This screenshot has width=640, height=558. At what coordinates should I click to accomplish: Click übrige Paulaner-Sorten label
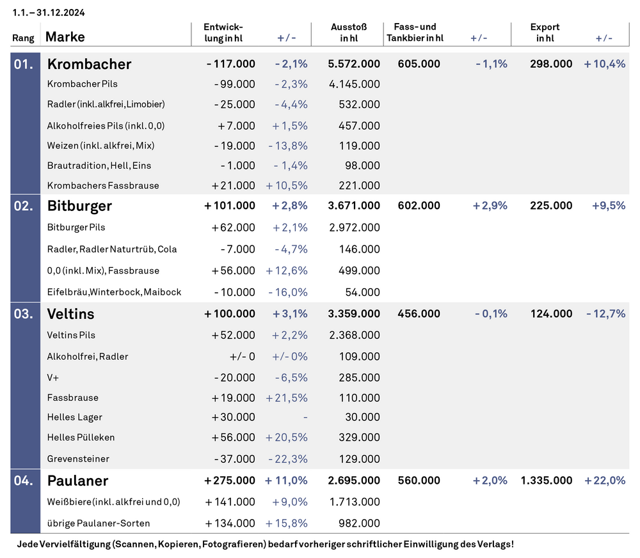[99, 523]
